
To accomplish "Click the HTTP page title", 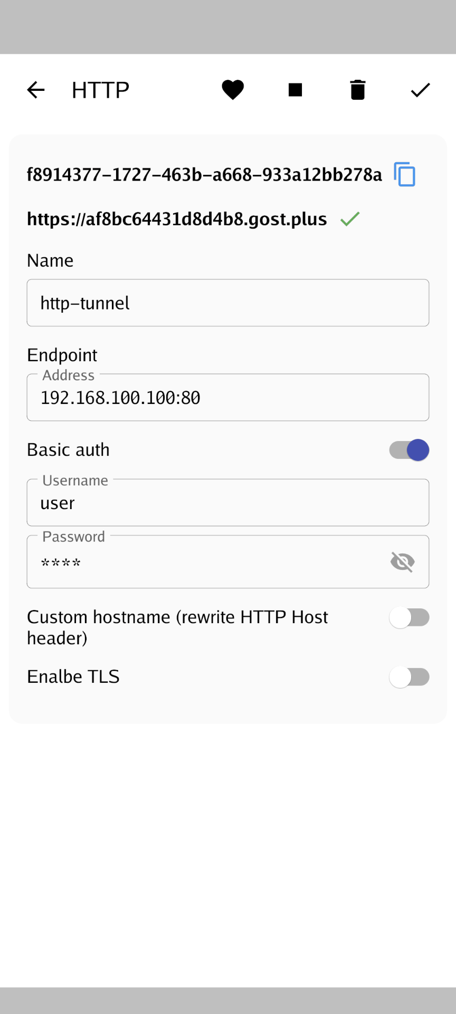I will [100, 90].
